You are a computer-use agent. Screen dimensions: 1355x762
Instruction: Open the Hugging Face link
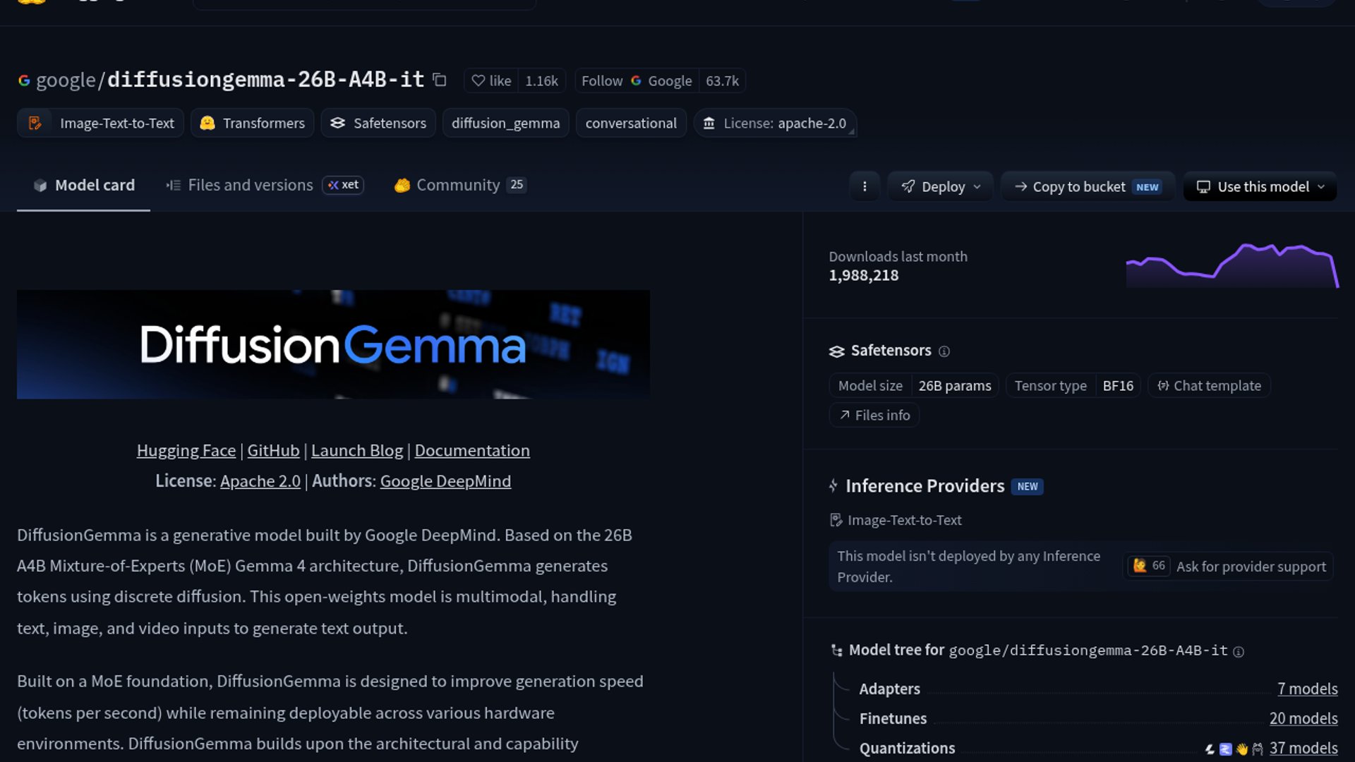coord(186,450)
